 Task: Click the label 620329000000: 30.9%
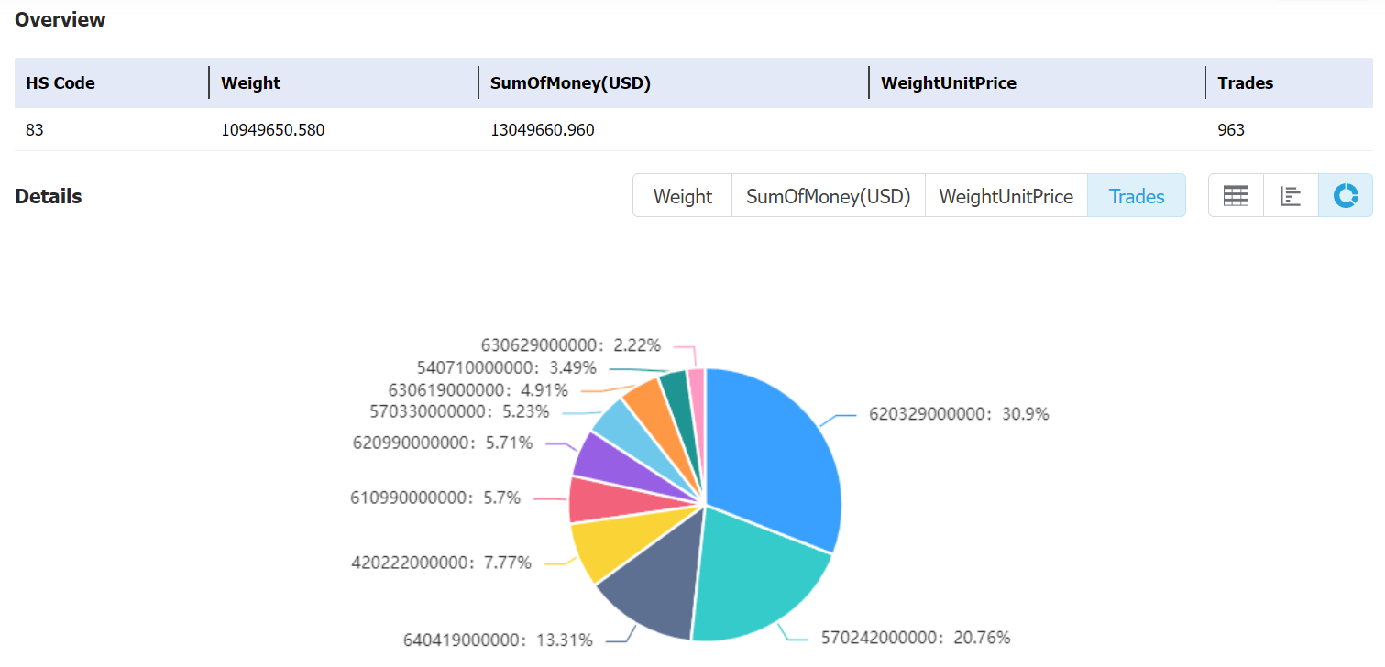pos(959,414)
